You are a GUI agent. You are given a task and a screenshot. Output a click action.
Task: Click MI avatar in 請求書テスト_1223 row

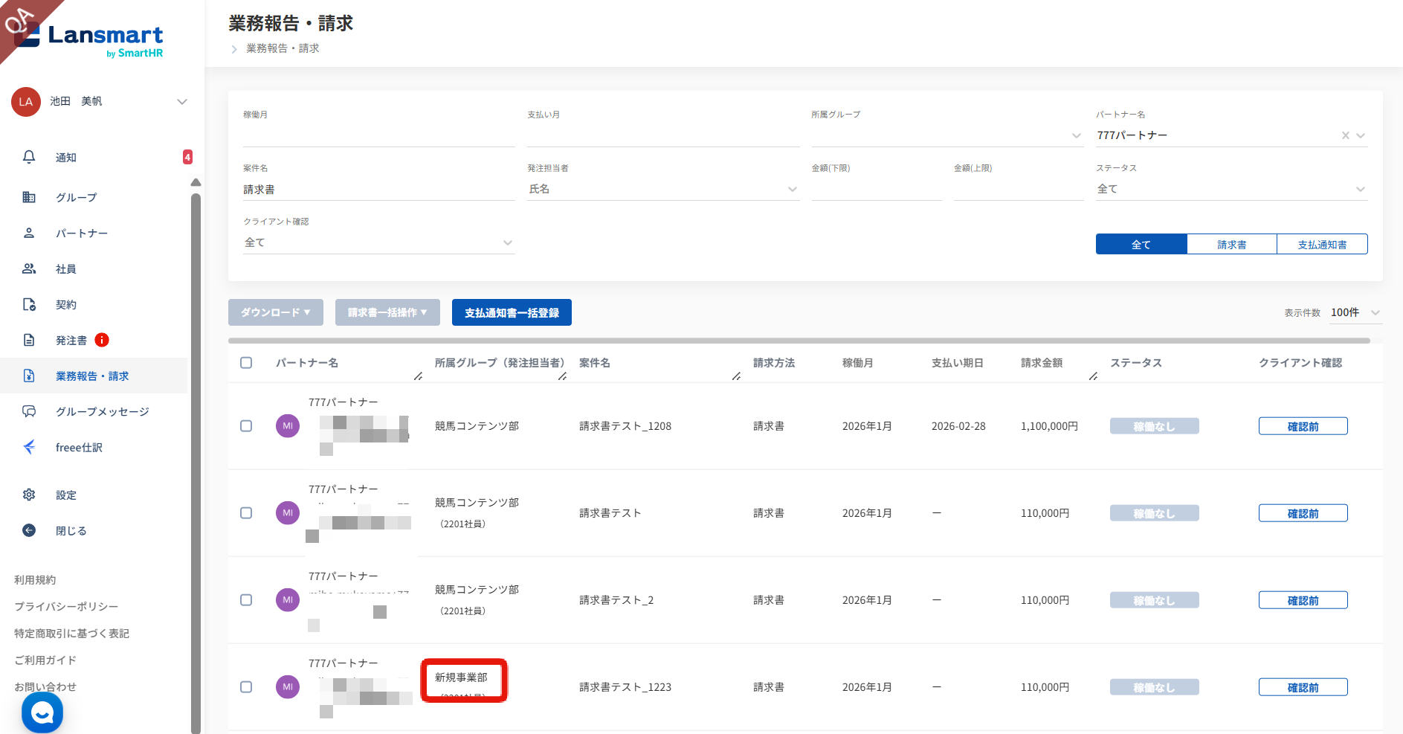pyautogui.click(x=288, y=687)
